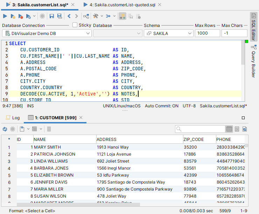
Task: Click the Max Rows input field
Action: pos(206,33)
